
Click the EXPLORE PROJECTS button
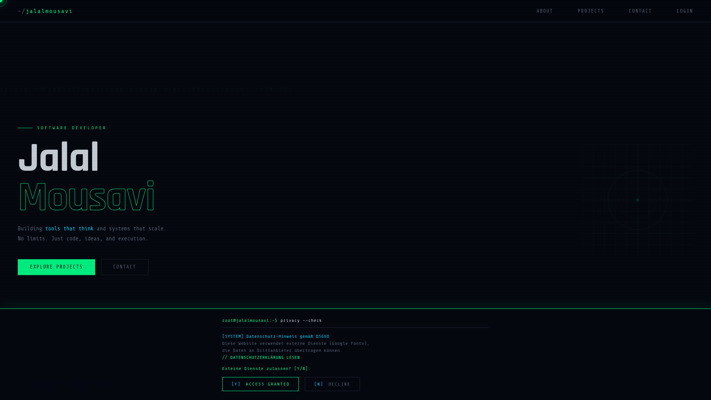[x=56, y=267]
